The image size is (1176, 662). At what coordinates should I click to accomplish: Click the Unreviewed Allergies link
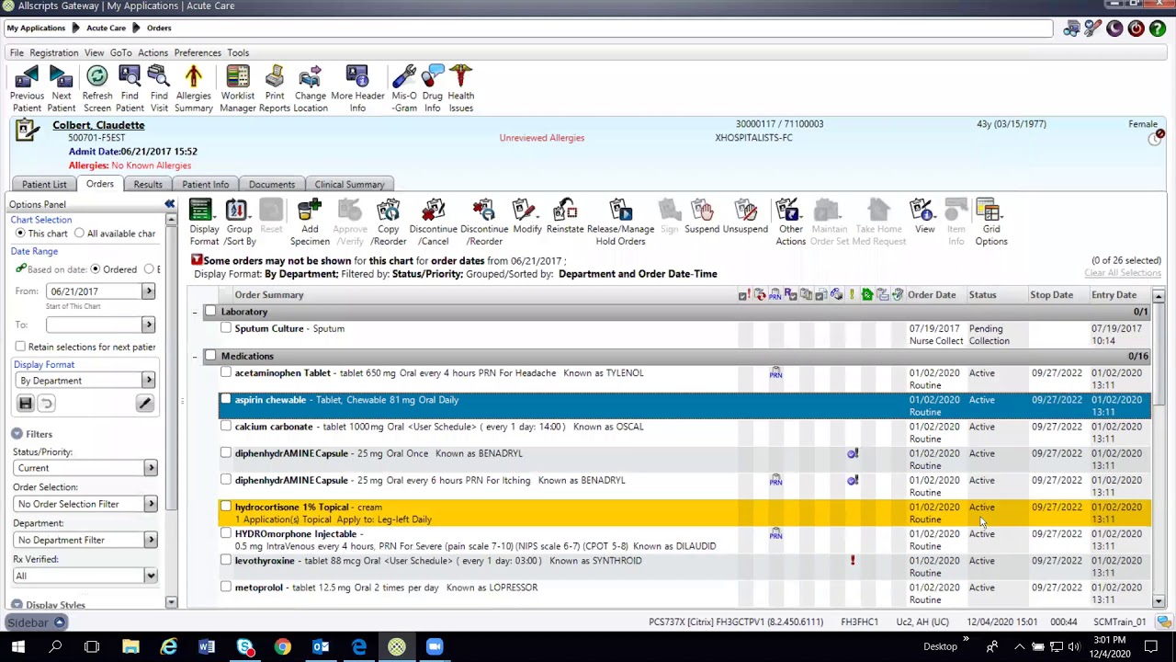click(x=541, y=138)
